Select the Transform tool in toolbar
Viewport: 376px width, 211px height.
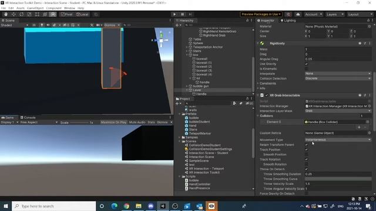pyautogui.click(x=45, y=14)
